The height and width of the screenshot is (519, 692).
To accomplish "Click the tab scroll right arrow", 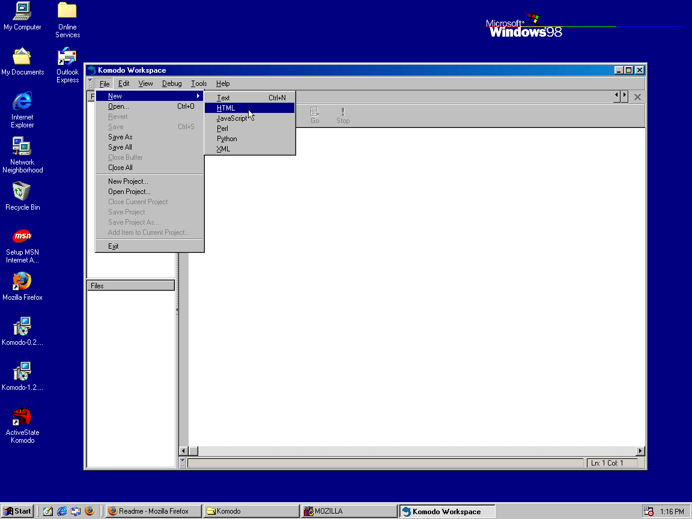I will coord(624,96).
